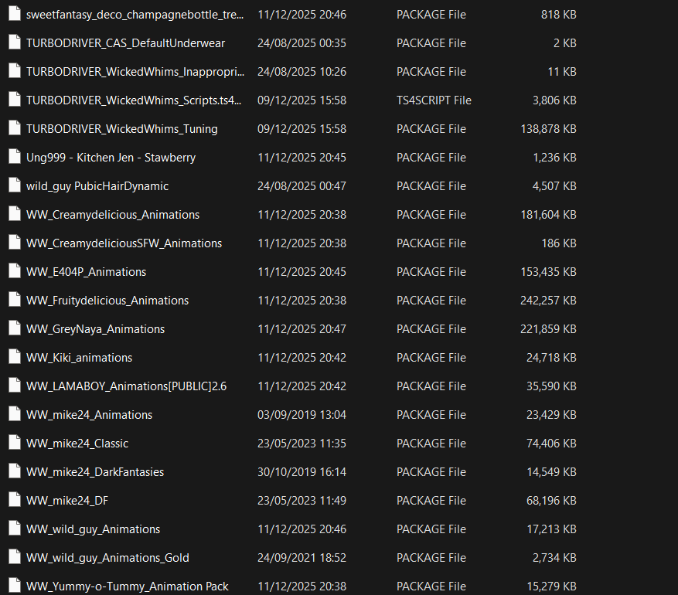Click the file icon next to TURBODRIVER_WickedWhims_Tuning
Screen dimensions: 678x595
[15, 128]
